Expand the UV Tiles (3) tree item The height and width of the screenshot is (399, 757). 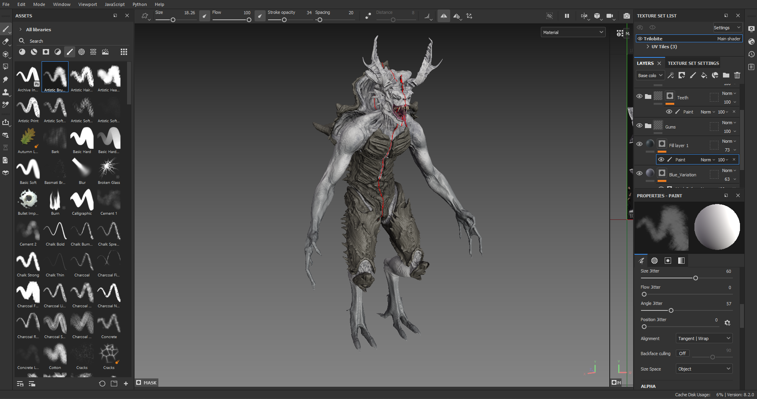(648, 47)
